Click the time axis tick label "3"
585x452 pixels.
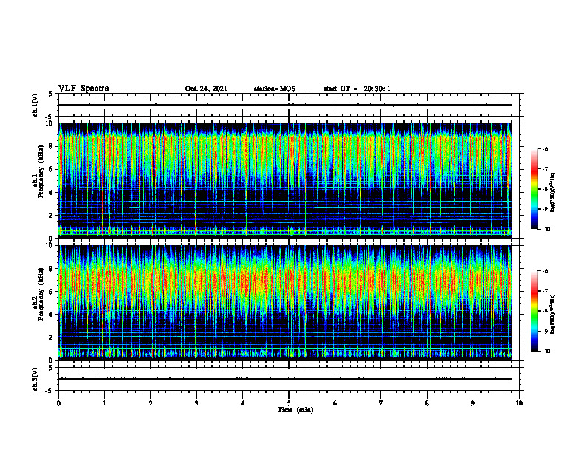pos(196,403)
